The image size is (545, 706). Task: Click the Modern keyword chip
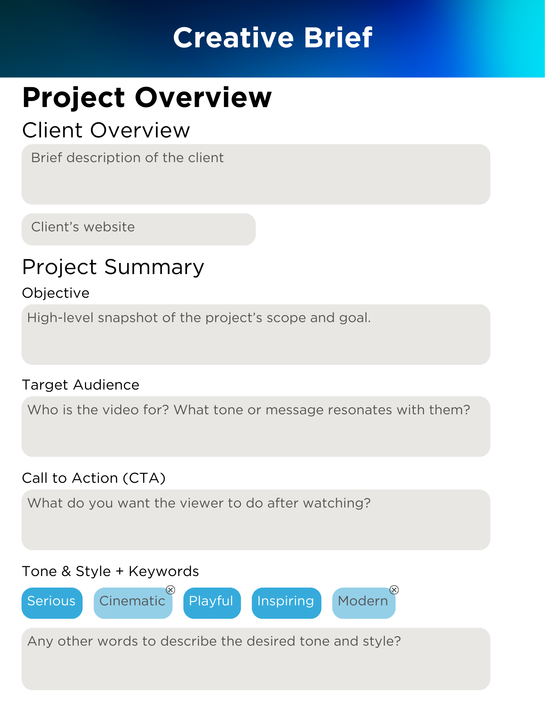[364, 603]
